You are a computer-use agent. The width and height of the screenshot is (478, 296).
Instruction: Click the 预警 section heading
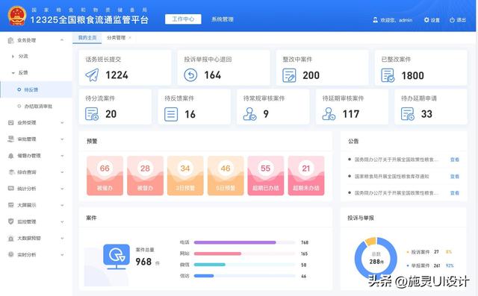point(92,141)
